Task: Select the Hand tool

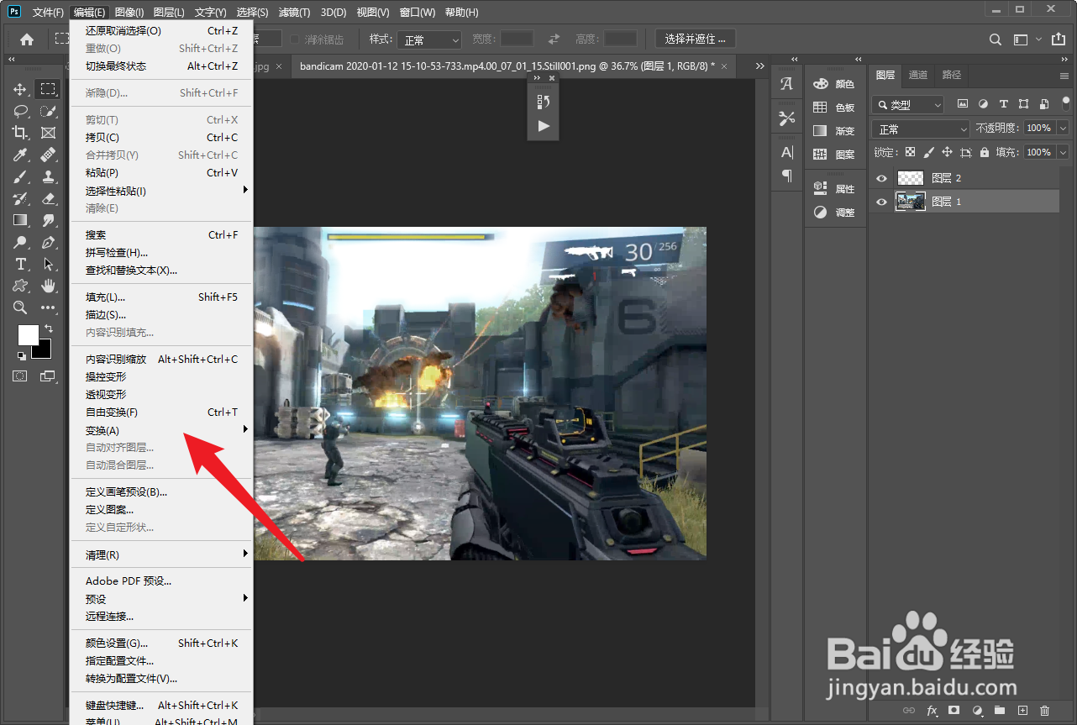Action: [x=48, y=286]
